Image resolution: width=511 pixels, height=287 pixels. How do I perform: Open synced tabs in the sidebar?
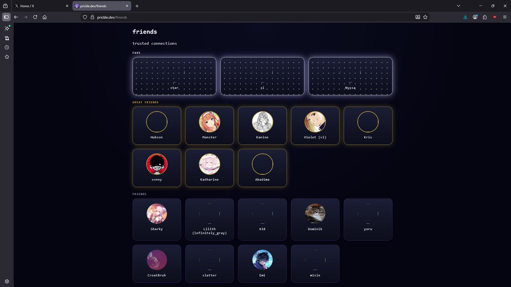pyautogui.click(x=7, y=38)
